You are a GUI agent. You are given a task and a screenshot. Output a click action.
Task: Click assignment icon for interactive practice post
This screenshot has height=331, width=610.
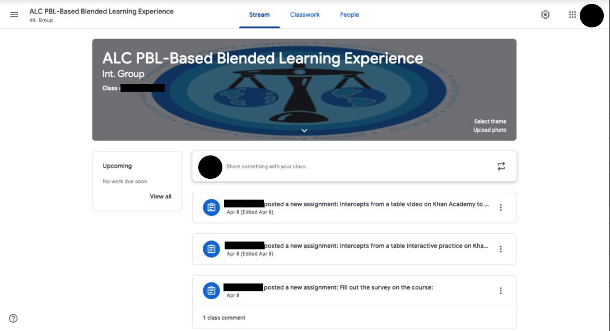click(x=211, y=249)
